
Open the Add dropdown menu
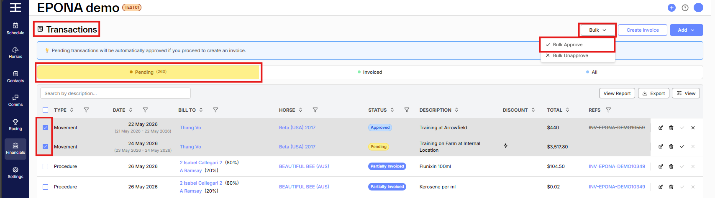(x=686, y=30)
